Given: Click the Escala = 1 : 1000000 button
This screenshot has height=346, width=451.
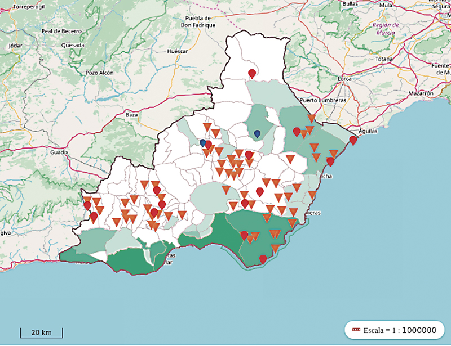Looking at the screenshot, I should coord(394,330).
